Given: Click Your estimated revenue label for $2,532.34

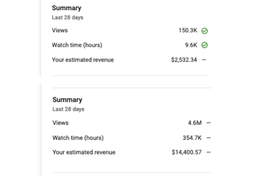Looking at the screenshot, I should pos(83,60).
